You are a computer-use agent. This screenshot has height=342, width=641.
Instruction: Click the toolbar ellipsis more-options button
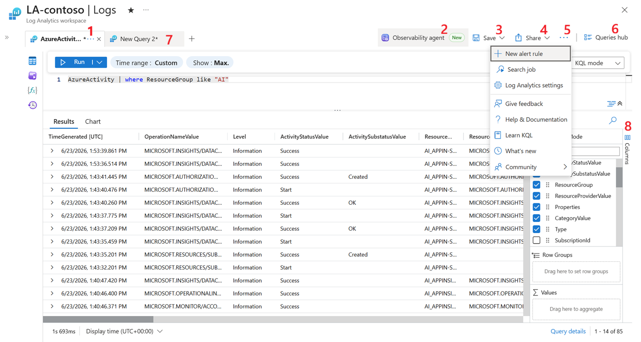564,38
